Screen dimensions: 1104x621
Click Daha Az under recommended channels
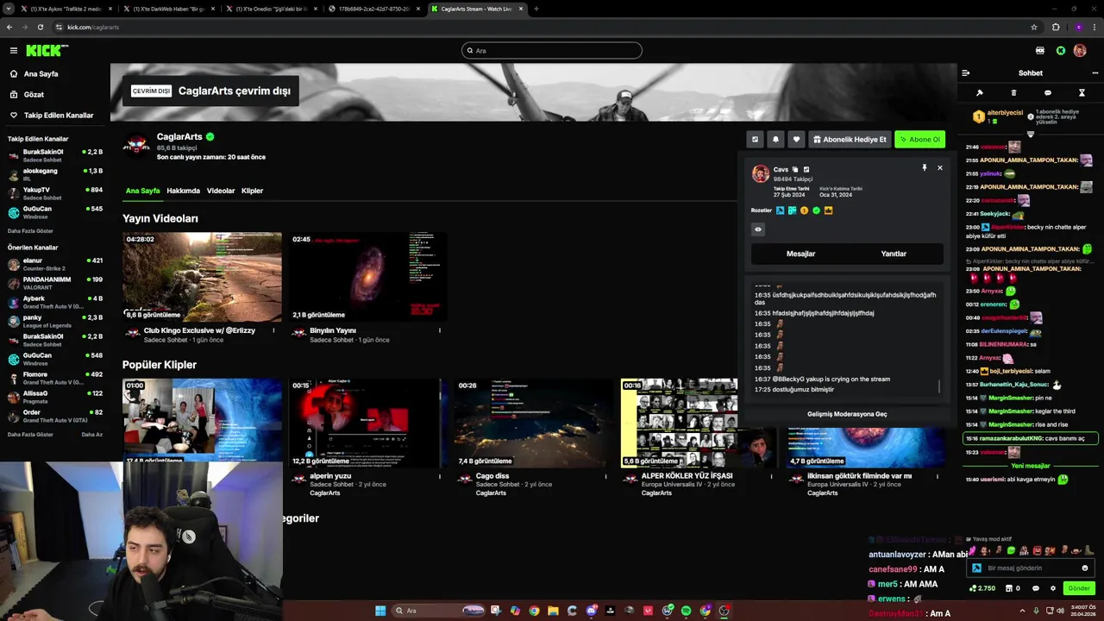(x=91, y=435)
